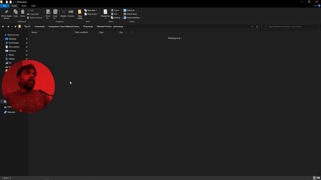
Task: Click the Move to icon
Action: point(48,14)
